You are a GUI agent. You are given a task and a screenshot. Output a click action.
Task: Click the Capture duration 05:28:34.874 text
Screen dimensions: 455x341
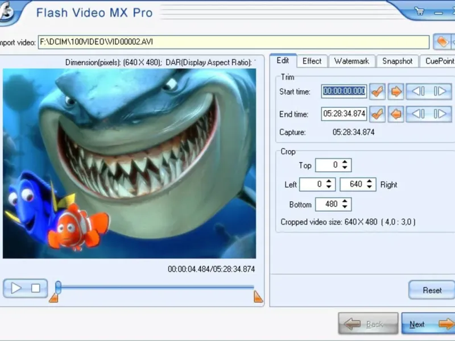point(353,132)
